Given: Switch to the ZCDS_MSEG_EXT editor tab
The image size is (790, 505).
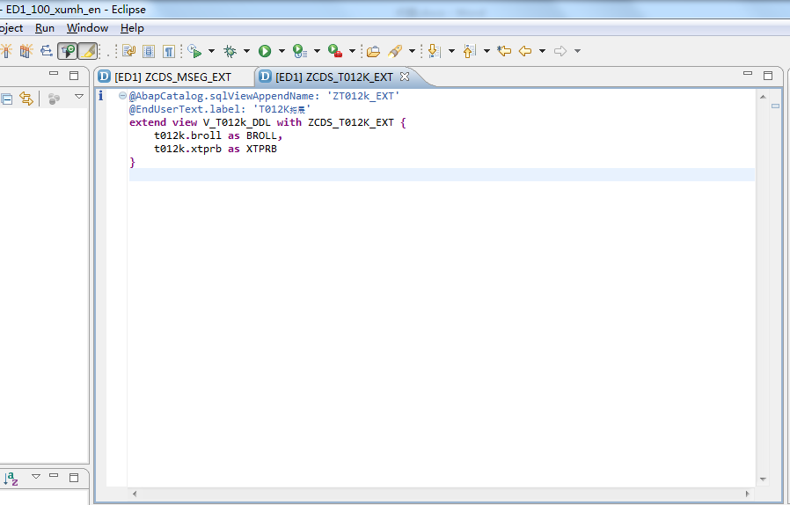Looking at the screenshot, I should [172, 77].
